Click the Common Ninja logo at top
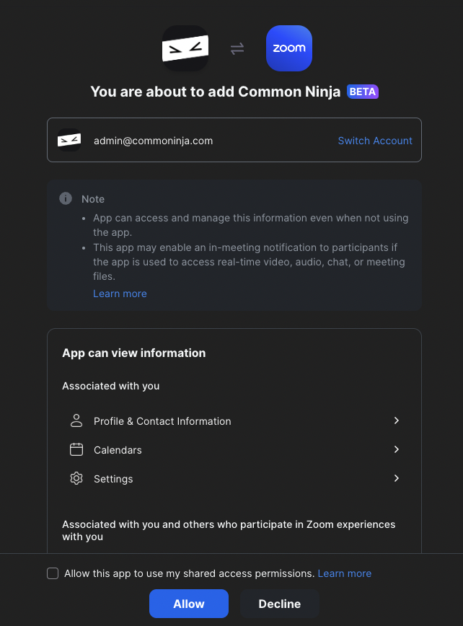463x626 pixels. pyautogui.click(x=185, y=48)
